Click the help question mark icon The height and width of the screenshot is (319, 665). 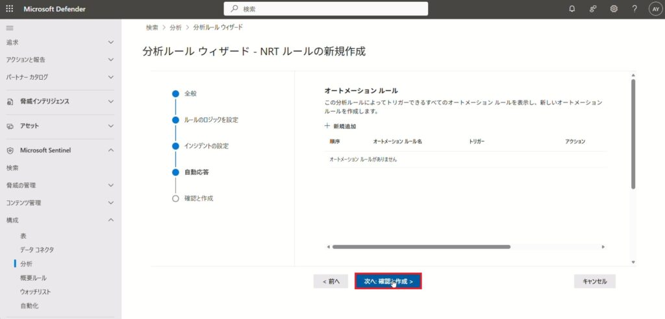pyautogui.click(x=634, y=9)
